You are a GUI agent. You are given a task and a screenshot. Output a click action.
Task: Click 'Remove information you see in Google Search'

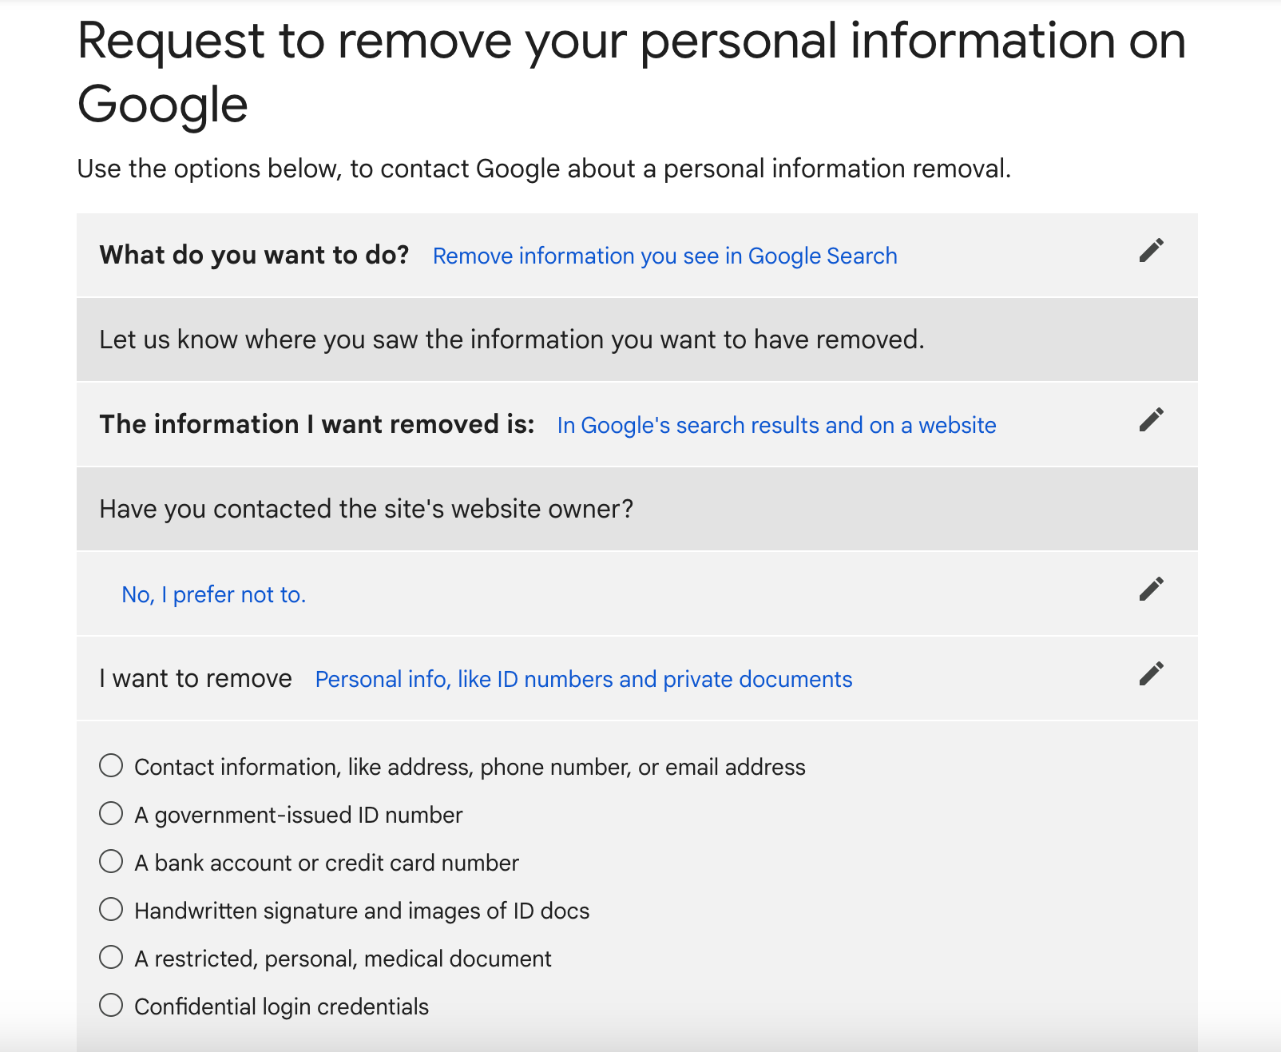tap(664, 256)
